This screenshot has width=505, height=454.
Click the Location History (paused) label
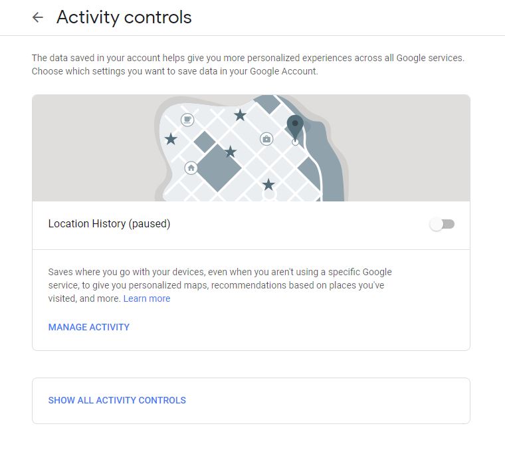tap(109, 224)
